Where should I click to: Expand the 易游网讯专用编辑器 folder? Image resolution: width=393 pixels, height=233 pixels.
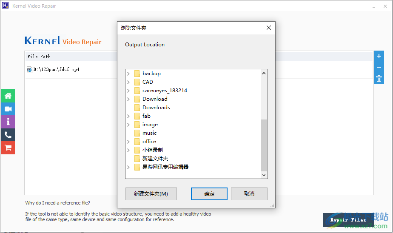[128, 168]
